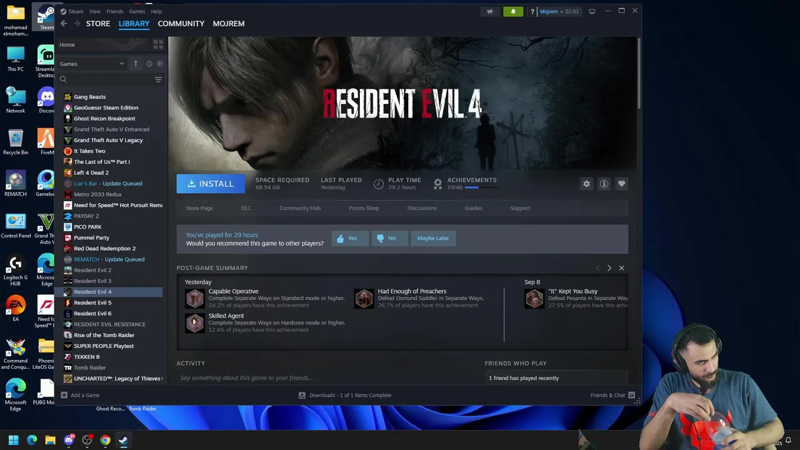Dismiss the post-game summary panel
Screen dimensions: 800x450
(x=621, y=268)
